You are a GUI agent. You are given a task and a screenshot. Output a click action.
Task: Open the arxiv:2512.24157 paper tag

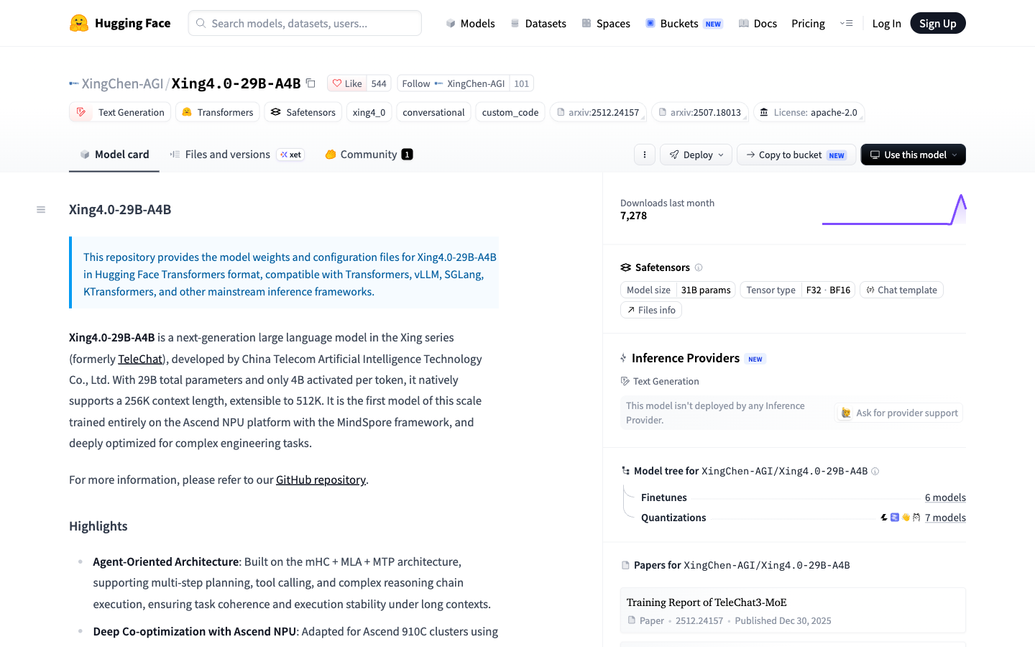point(598,112)
